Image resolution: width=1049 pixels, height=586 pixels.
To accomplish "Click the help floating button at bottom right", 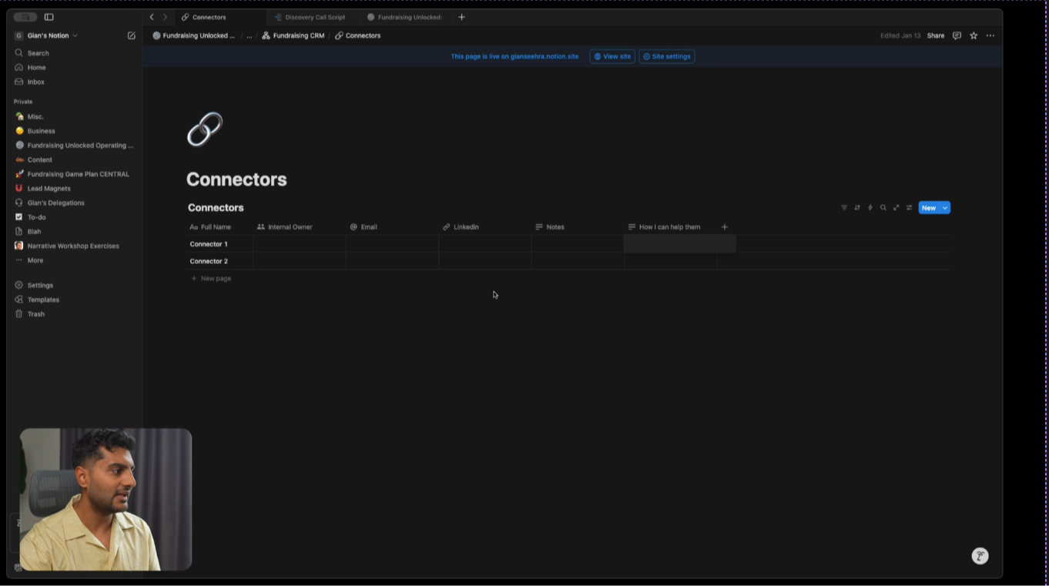I will pos(980,556).
